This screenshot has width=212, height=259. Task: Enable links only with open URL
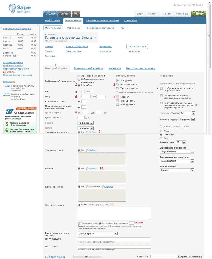point(161,88)
